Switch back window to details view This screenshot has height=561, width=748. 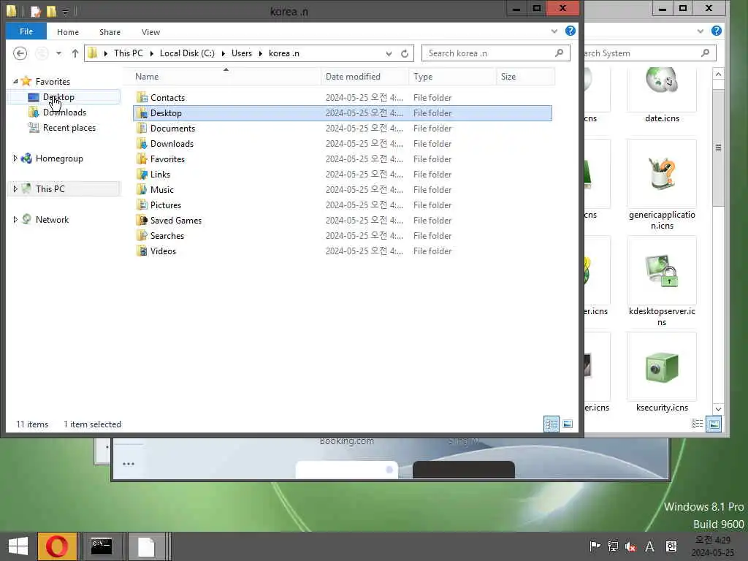(698, 424)
